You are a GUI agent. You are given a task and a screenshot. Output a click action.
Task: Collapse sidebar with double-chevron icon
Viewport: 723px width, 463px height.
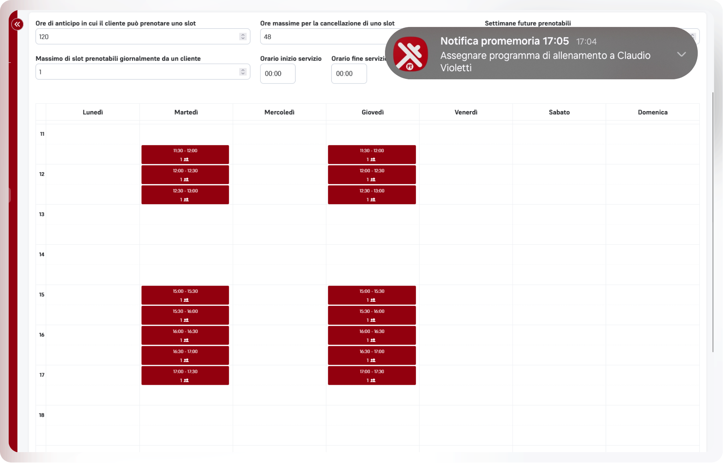pyautogui.click(x=17, y=24)
